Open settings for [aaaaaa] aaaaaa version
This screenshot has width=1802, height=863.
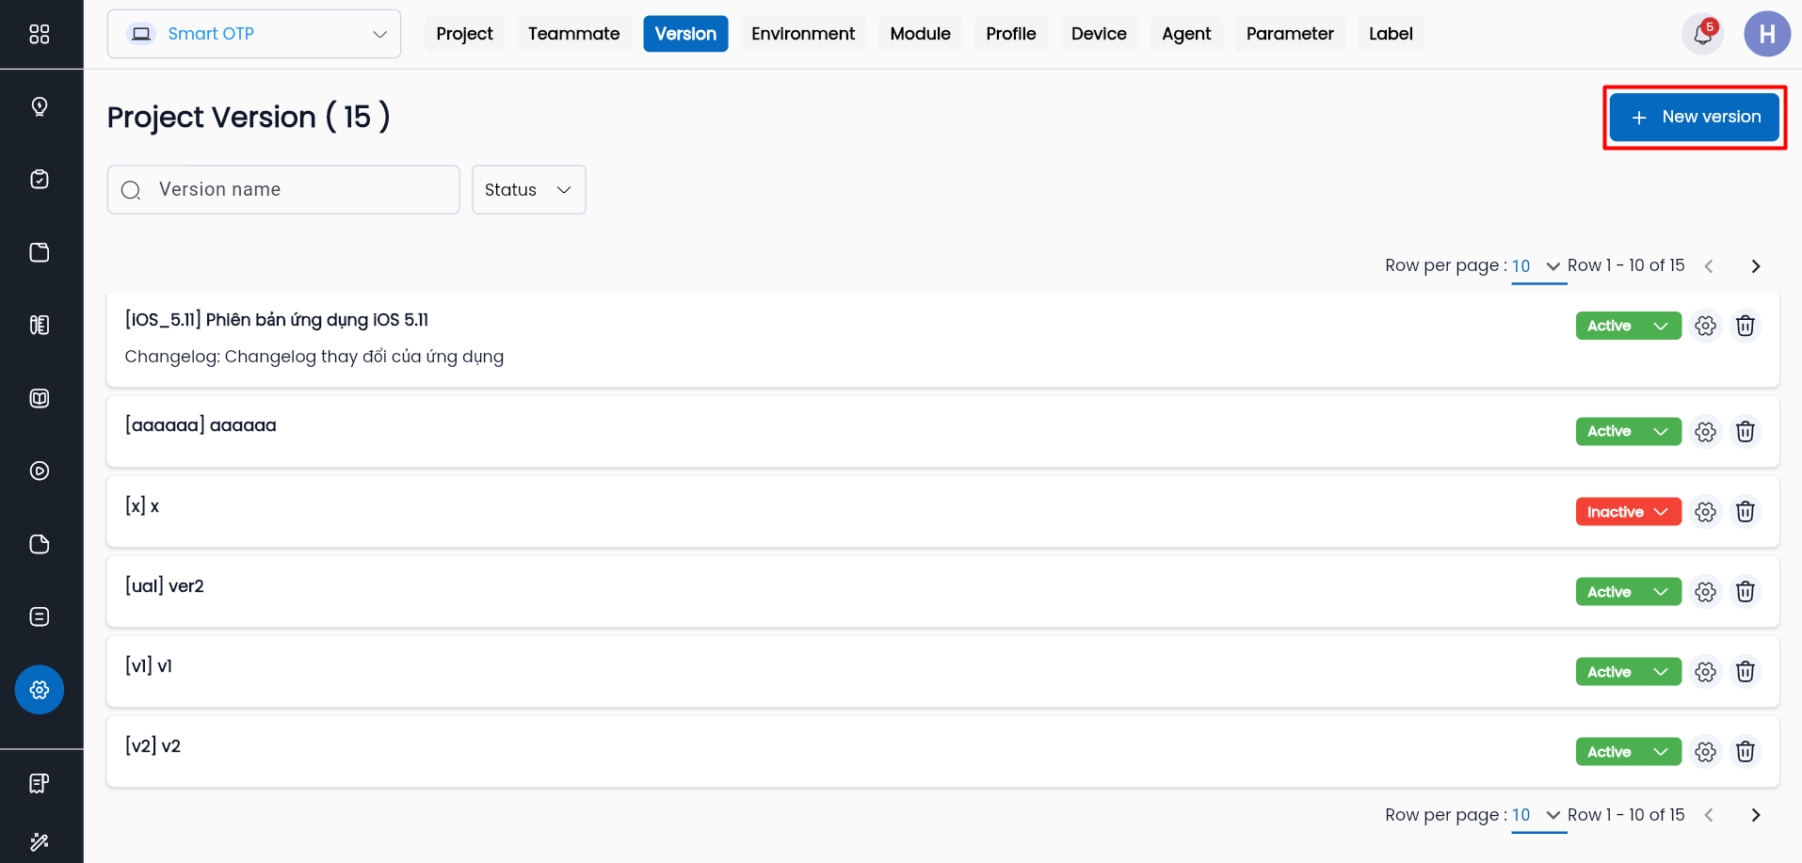click(x=1705, y=432)
